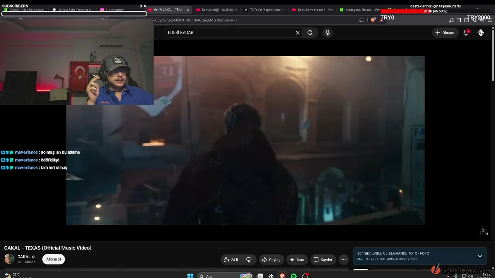Click the cast/screen icon in address bar
495x278 pixels.
(362, 20)
